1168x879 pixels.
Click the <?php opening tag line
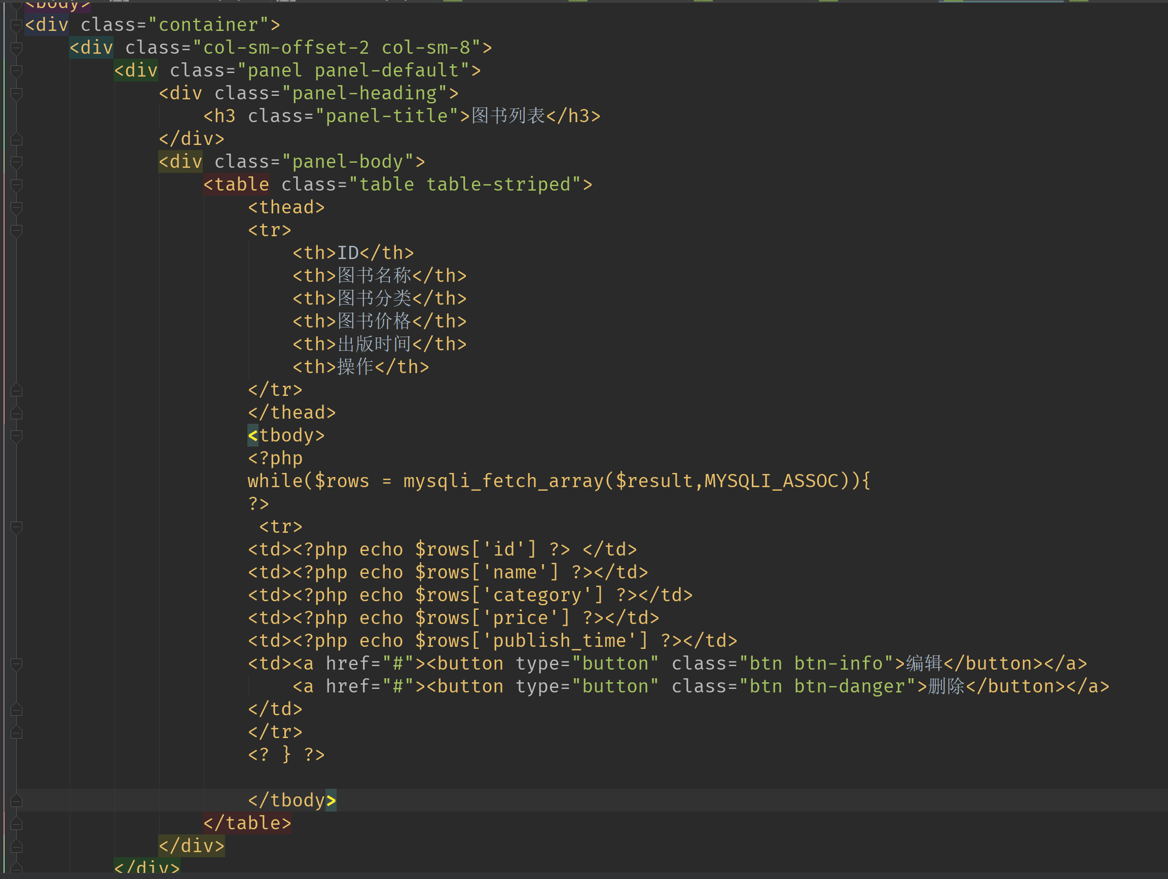(x=275, y=458)
